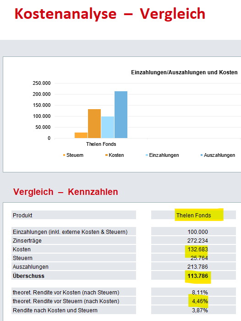Click the Steuern legend color swatch
Image resolution: width=241 pixels, height=321 pixels.
[64, 155]
